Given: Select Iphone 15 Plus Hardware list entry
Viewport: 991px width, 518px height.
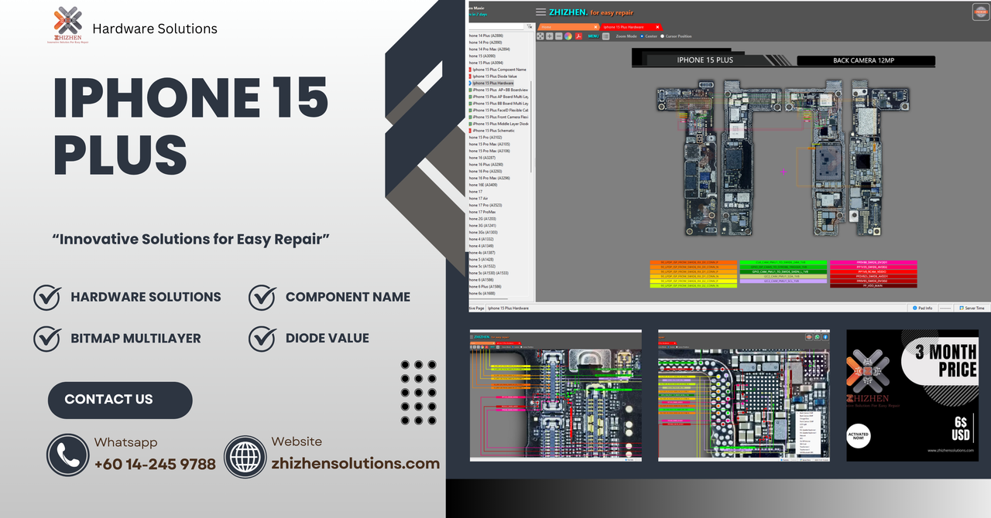Looking at the screenshot, I should [x=492, y=83].
